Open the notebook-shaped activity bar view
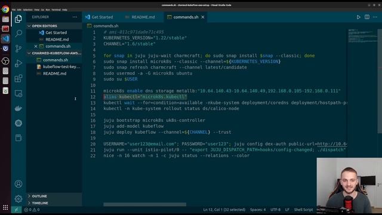The height and width of the screenshot is (215, 382). [19, 138]
